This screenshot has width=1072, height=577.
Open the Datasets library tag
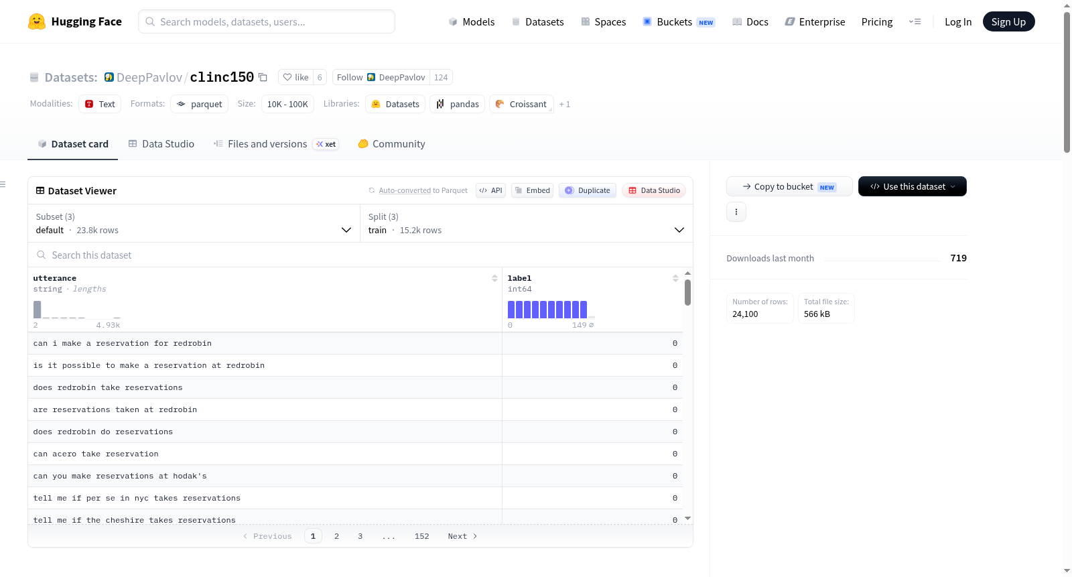pyautogui.click(x=395, y=104)
